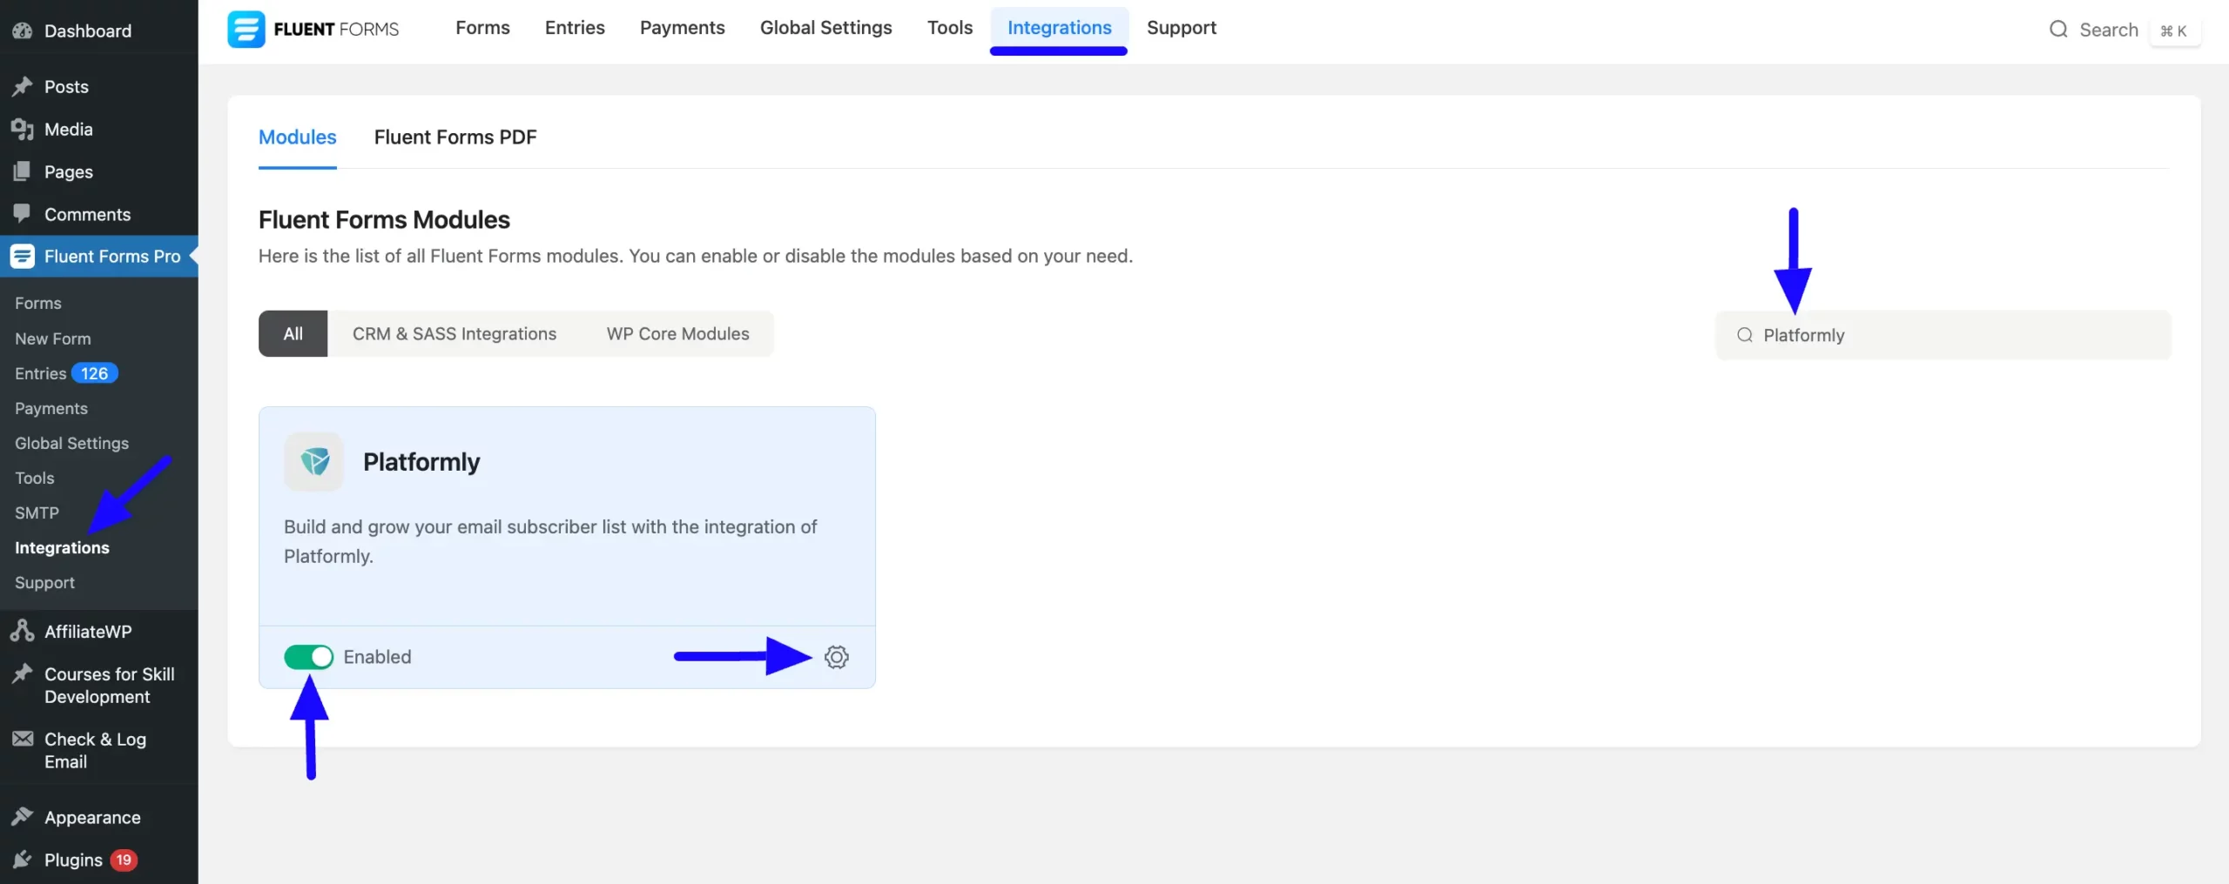
Task: Click the Courses for Skill Development icon
Action: pos(23,673)
